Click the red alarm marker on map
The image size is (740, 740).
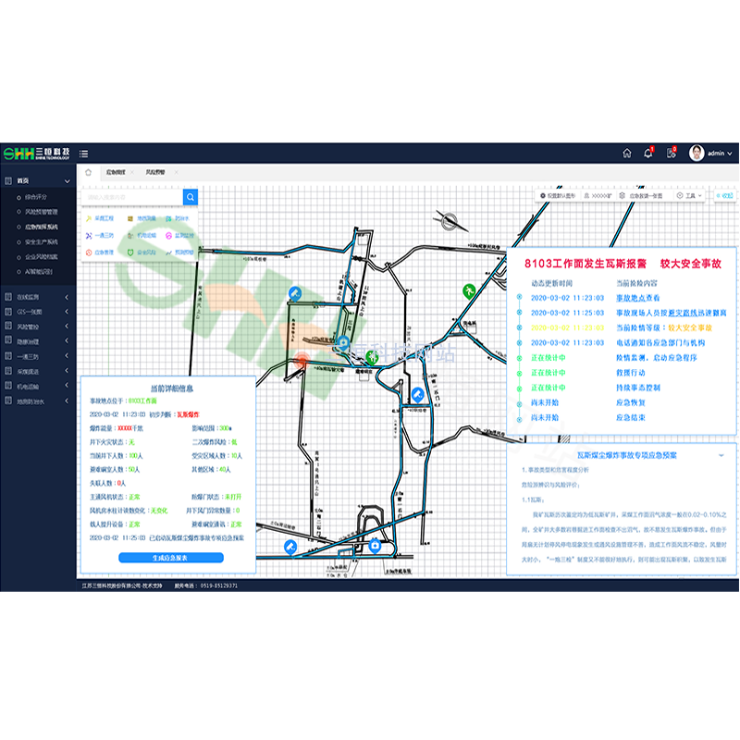(303, 361)
